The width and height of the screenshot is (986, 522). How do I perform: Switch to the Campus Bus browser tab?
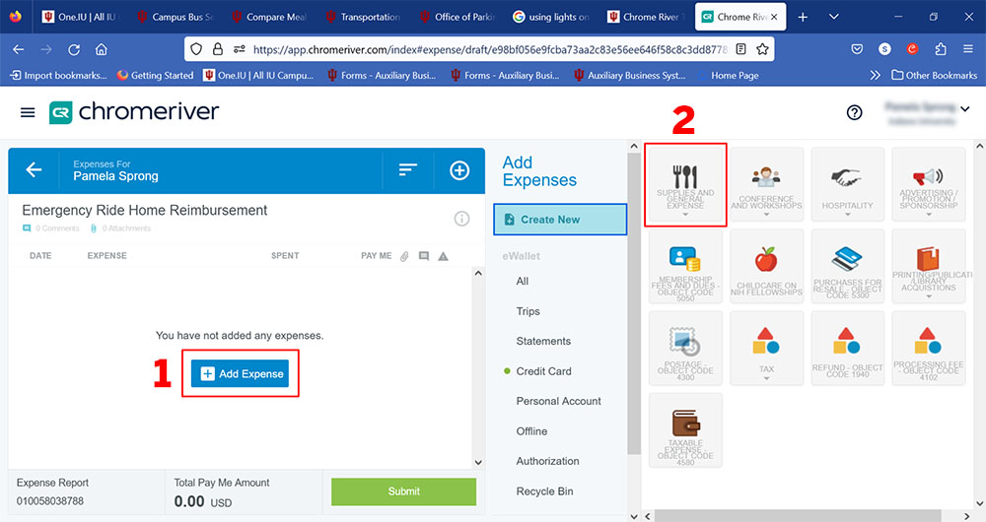tap(176, 17)
